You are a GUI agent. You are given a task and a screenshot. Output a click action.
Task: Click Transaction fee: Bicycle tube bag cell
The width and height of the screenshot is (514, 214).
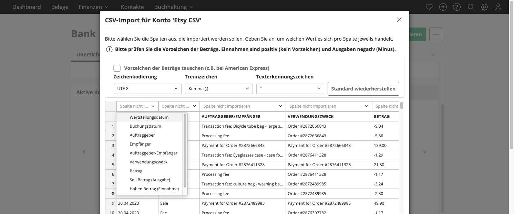point(243,126)
